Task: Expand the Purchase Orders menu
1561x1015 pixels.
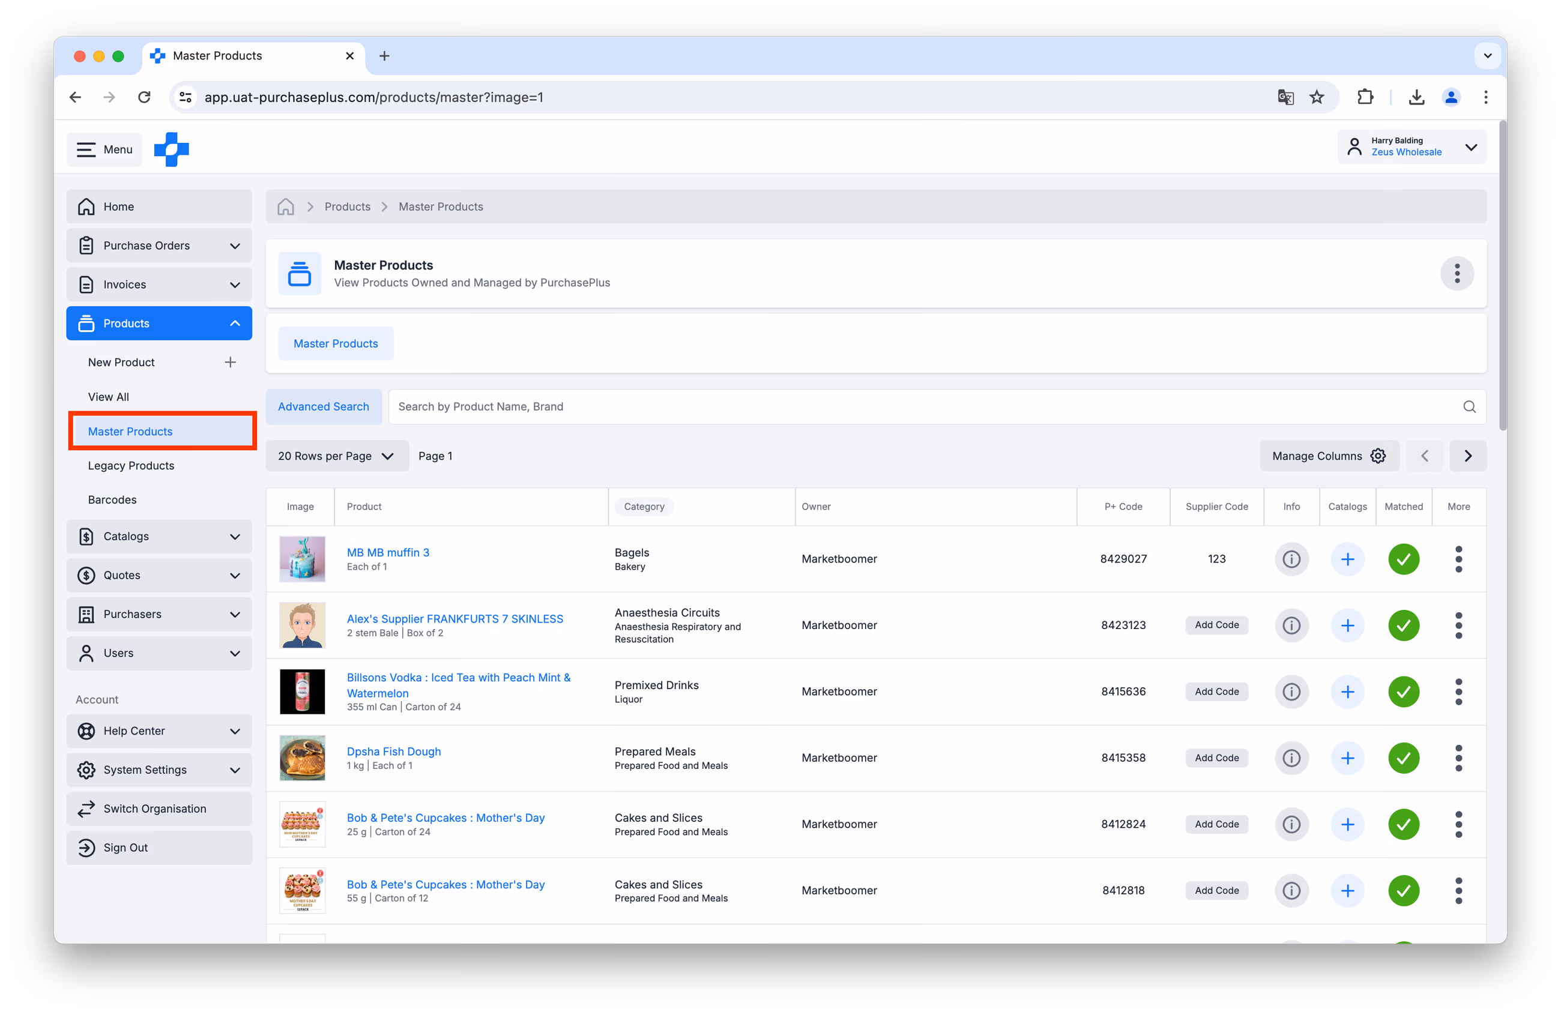Action: point(159,246)
